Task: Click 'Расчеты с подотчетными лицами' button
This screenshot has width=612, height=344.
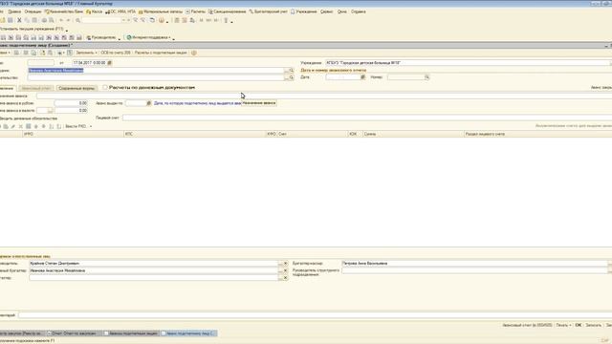Action: 161,53
